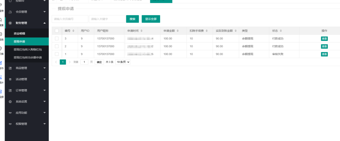Click the 商品管理 icon in sidebar
Image resolution: width=340 pixels, height=141 pixels.
pyautogui.click(x=10, y=68)
